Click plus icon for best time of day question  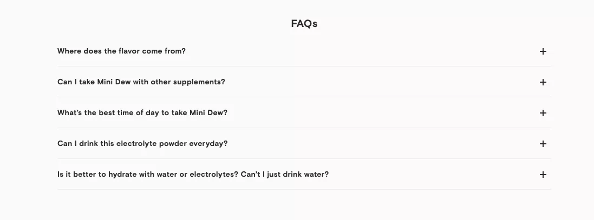tap(543, 113)
